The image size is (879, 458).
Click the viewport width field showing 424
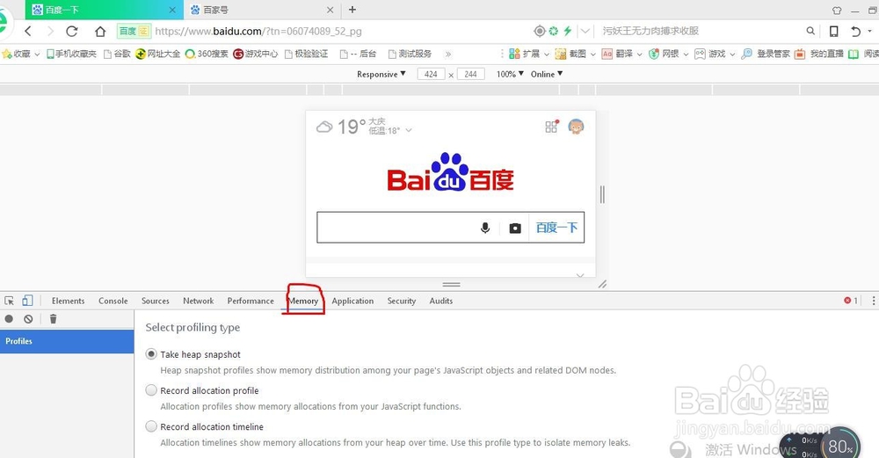coord(431,74)
